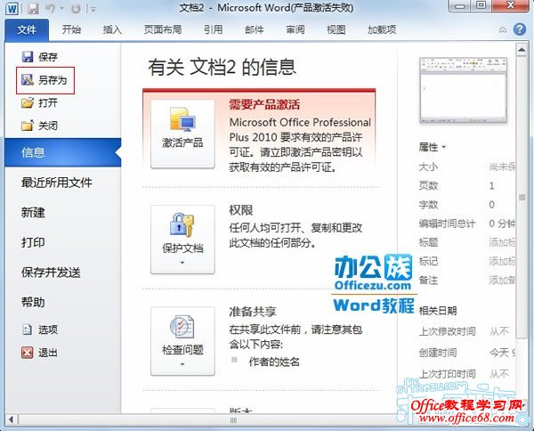
Task: Click 退出 to exit Word
Action: pyautogui.click(x=40, y=353)
